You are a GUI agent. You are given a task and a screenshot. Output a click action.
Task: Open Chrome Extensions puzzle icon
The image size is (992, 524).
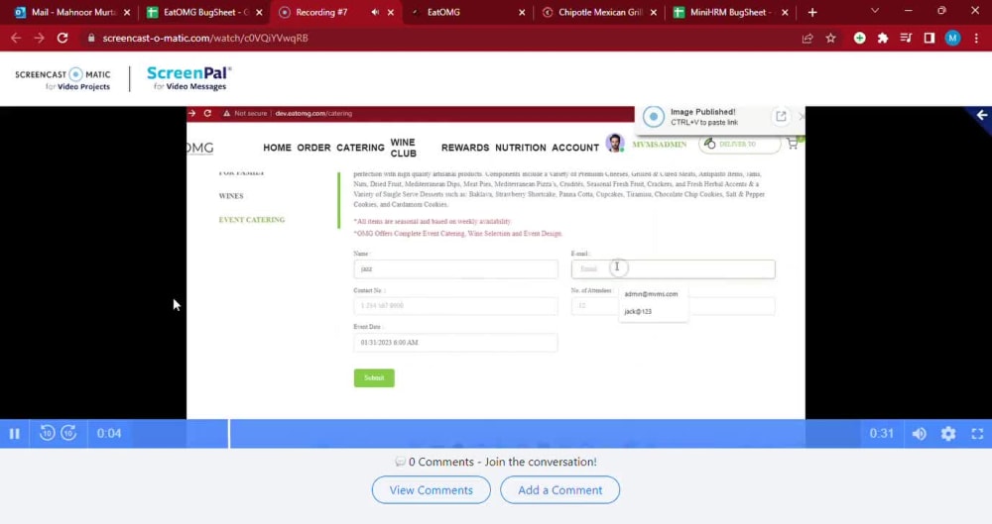883,38
